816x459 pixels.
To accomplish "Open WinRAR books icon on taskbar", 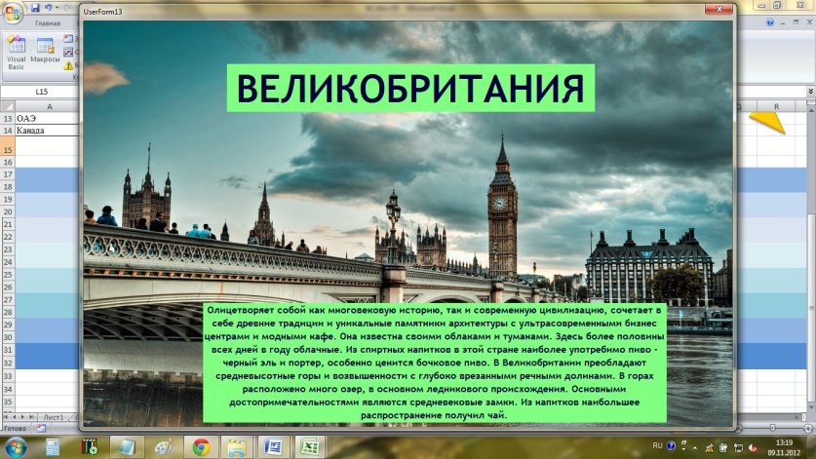I will pyautogui.click(x=90, y=447).
